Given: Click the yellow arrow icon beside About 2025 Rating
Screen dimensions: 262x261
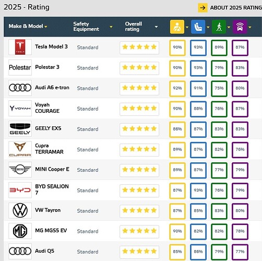Looking at the screenshot, I should point(203,8).
